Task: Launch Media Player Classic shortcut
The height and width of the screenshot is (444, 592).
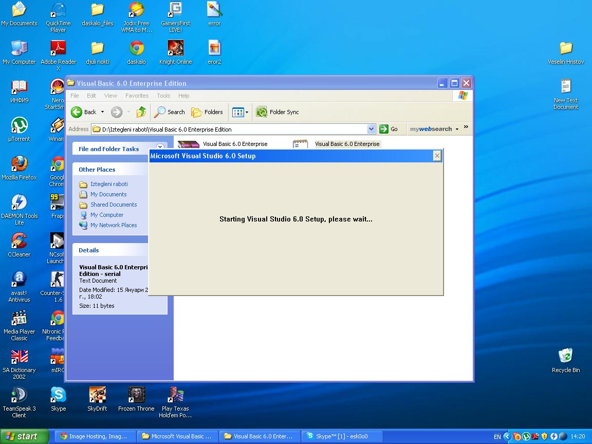Action: click(x=19, y=325)
